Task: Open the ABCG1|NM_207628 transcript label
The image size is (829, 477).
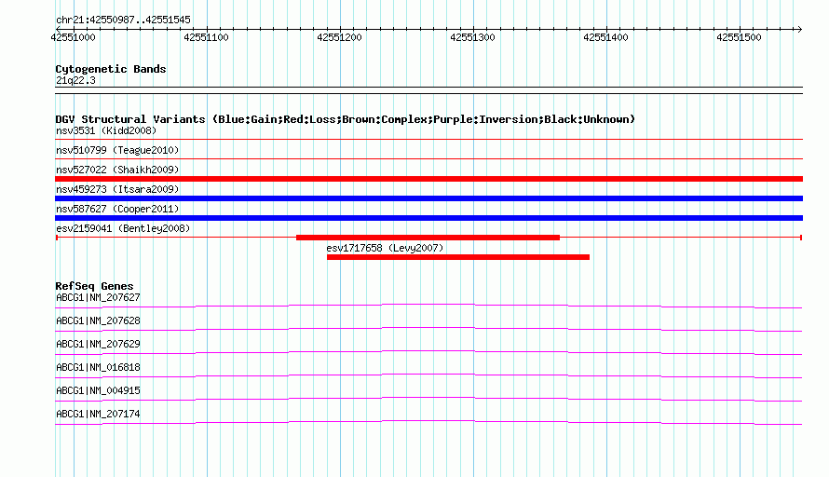Action: click(98, 321)
